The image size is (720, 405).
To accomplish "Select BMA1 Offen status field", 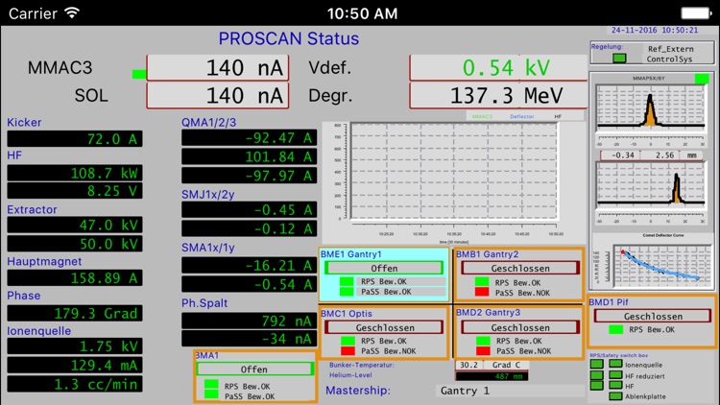I will coord(254,369).
